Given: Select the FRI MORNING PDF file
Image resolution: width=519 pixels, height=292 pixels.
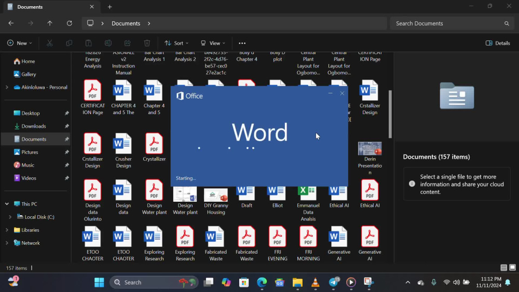Looking at the screenshot, I should point(308,244).
